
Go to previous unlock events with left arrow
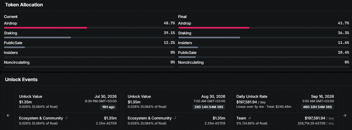pos(8,115)
